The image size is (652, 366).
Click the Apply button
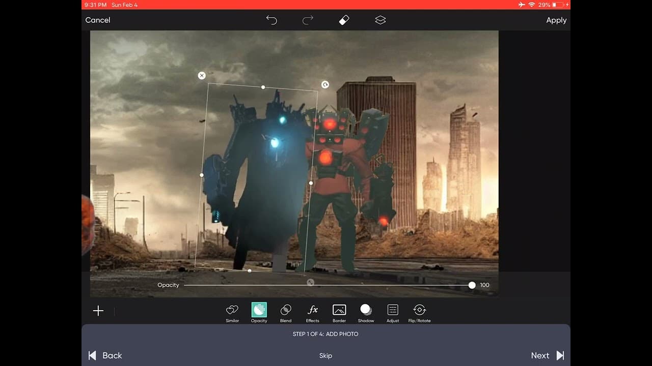[556, 20]
